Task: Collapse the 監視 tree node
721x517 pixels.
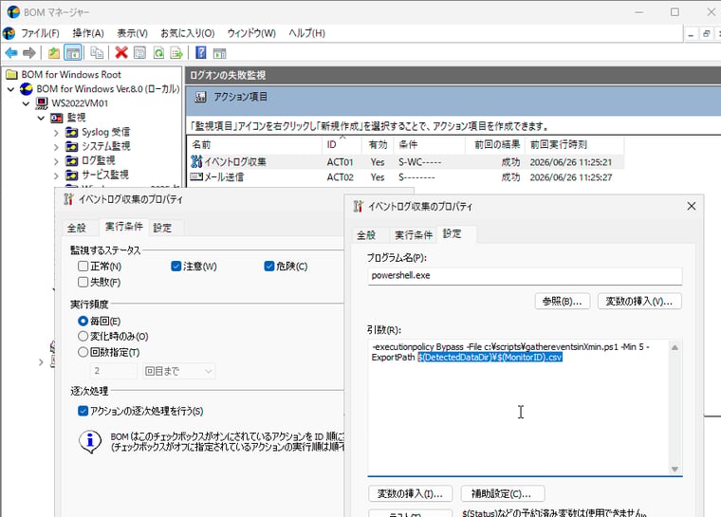Action: pyautogui.click(x=41, y=119)
